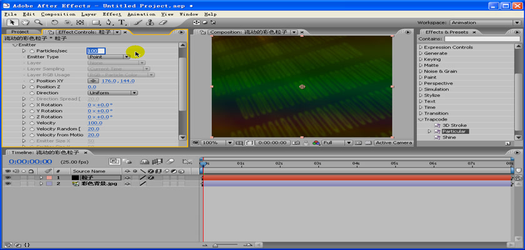Expand the Particular effect in Effects & Presets
This screenshot has width=525, height=250.
click(x=429, y=131)
